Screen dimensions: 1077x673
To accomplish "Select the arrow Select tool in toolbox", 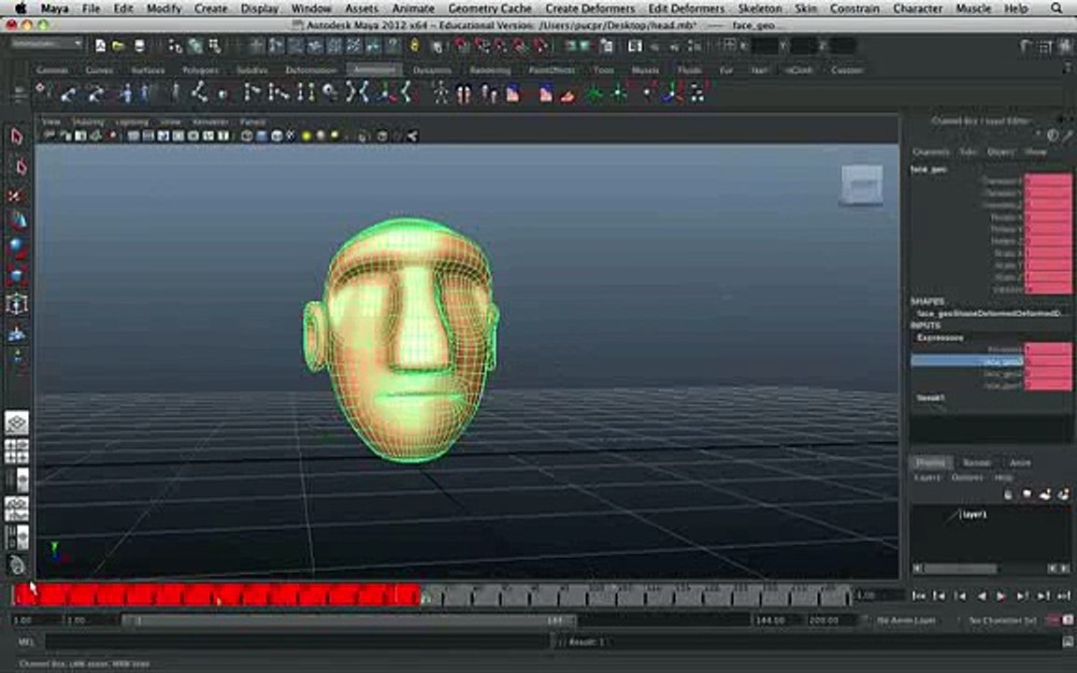I will [x=17, y=136].
